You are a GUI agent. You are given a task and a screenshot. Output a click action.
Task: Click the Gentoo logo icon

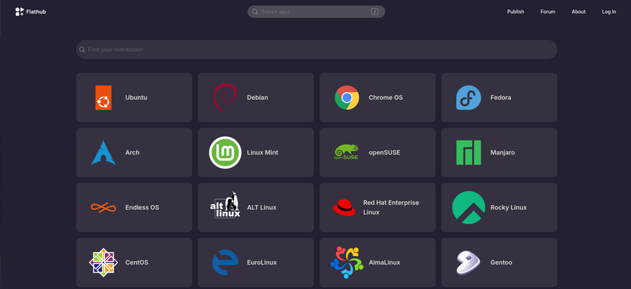(468, 262)
